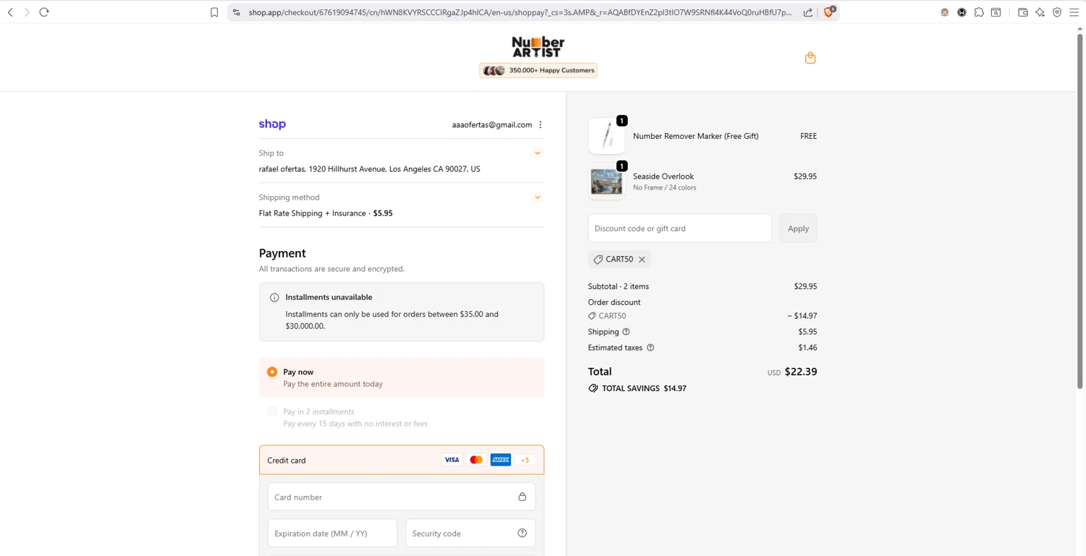Click the 'Installments unavailable' heading

click(329, 297)
